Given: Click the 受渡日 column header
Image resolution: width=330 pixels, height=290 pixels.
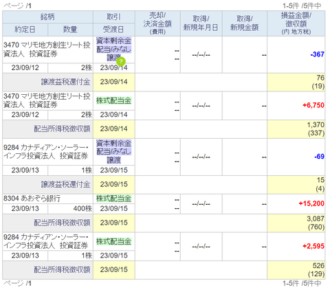Looking at the screenshot, I should pos(114,30).
